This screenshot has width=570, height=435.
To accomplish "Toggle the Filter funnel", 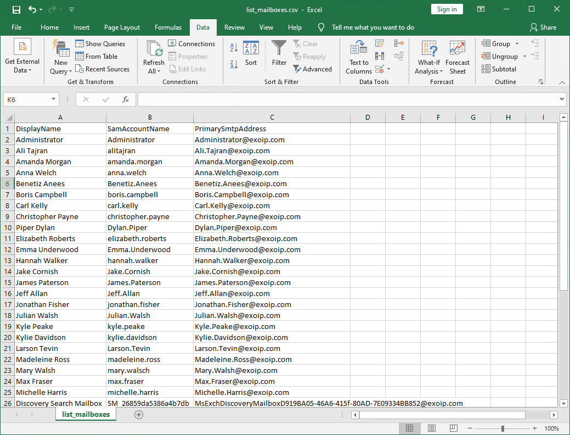I will (279, 53).
